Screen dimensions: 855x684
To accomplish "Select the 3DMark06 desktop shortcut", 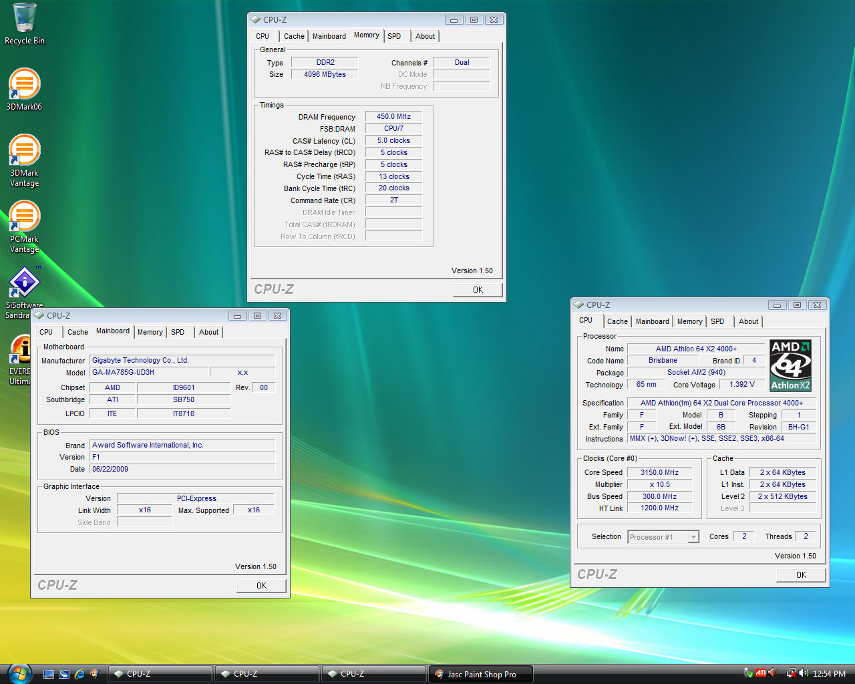I will pos(25,90).
